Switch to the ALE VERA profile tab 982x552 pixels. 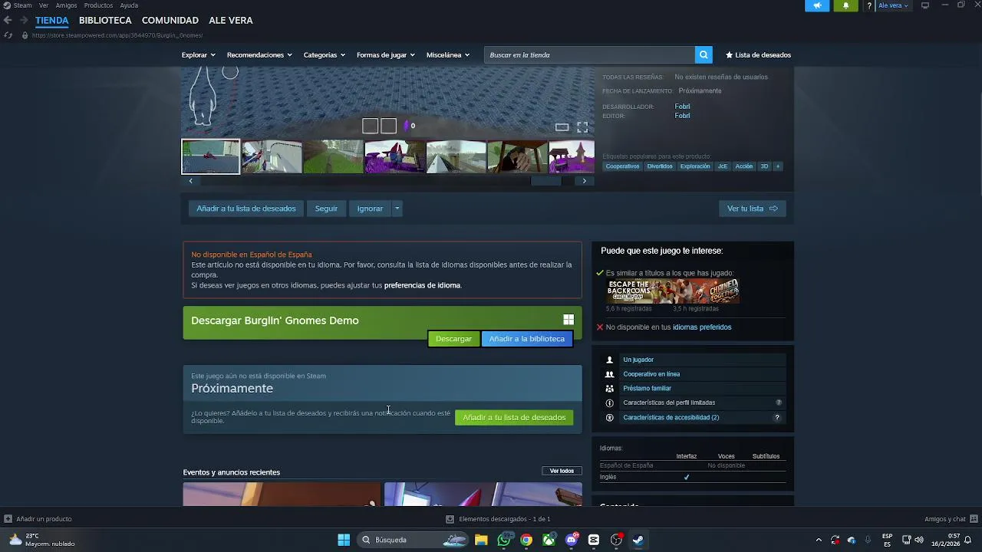click(231, 21)
